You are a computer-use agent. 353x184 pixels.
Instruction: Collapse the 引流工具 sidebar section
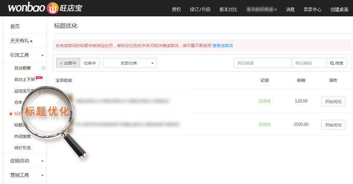tap(25, 55)
